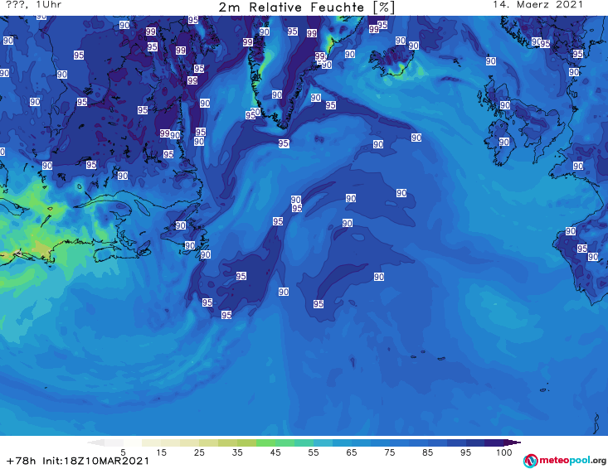Click the 90 contour label over Scotland
Image resolution: width=608 pixels, height=469 pixels.
click(x=505, y=105)
